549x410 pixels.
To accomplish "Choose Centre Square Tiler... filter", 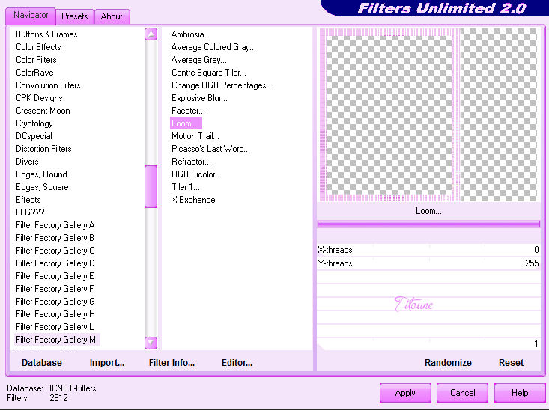I will coord(209,73).
